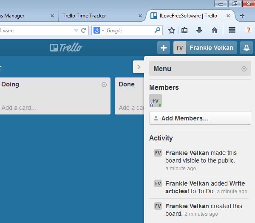The image size is (255, 223).
Task: Click the search magnifier icon
Action: click(157, 30)
